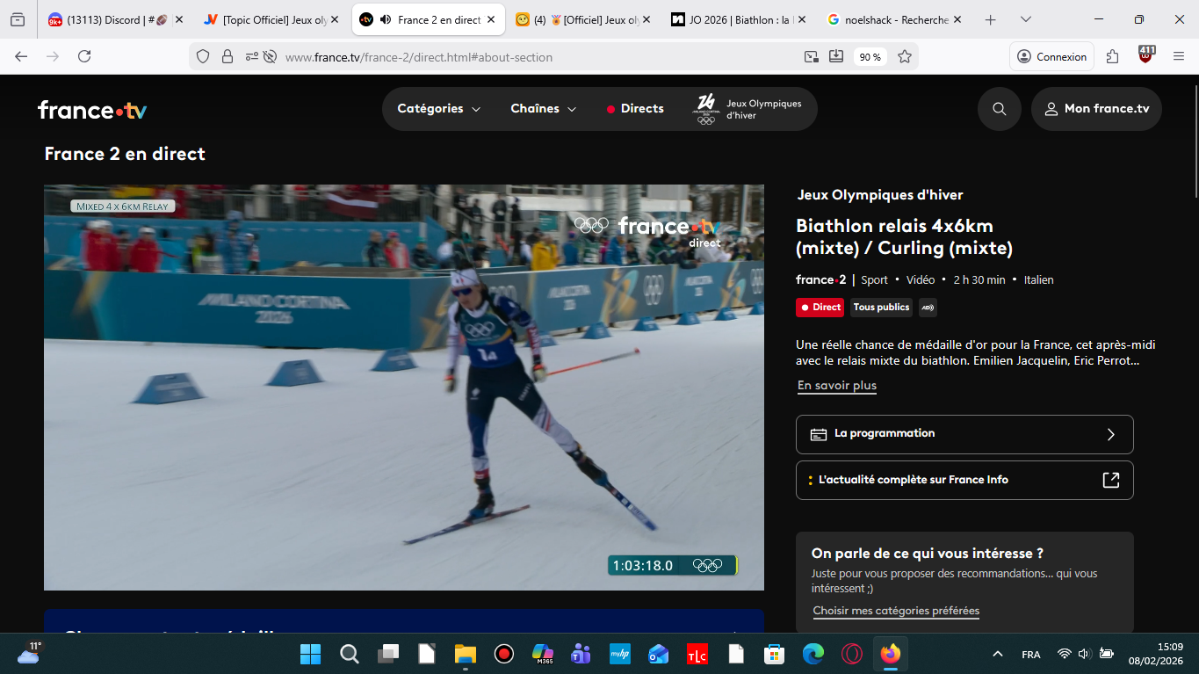1199x674 pixels.
Task: Open the taskbar volume control
Action: [1085, 654]
